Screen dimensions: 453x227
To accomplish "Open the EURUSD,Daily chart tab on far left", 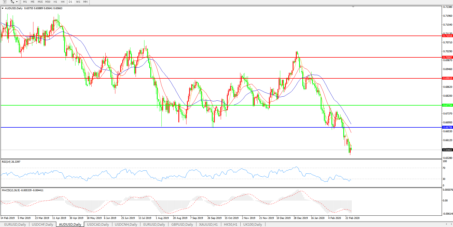I will [15, 224].
